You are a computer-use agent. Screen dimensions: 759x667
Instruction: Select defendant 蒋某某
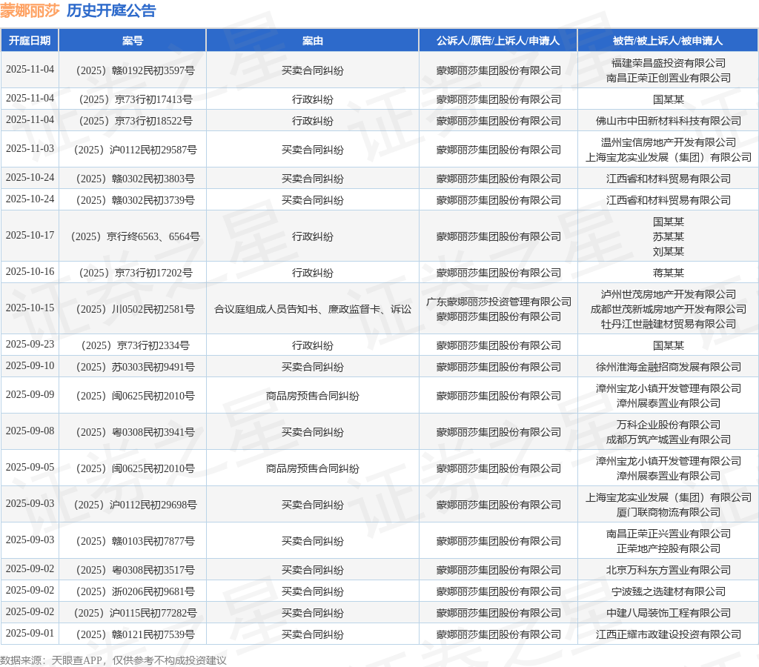click(x=669, y=273)
